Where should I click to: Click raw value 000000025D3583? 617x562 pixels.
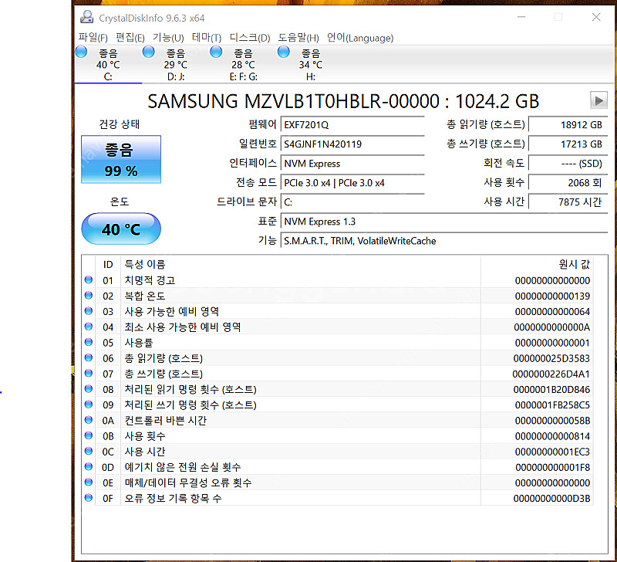point(551,358)
